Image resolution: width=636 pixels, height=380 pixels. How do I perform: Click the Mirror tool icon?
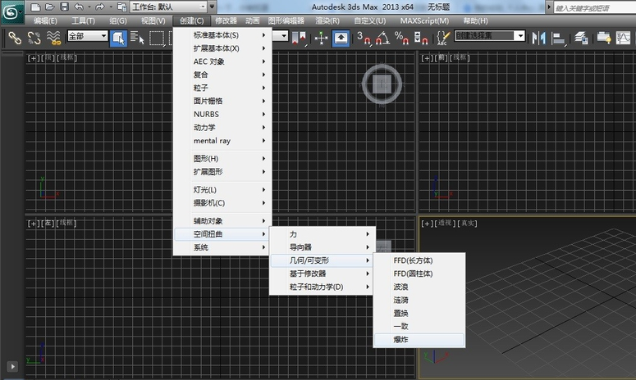539,38
